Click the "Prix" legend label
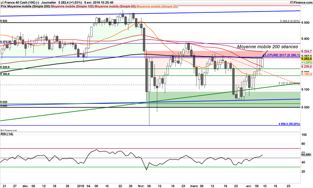 [x=3, y=6]
